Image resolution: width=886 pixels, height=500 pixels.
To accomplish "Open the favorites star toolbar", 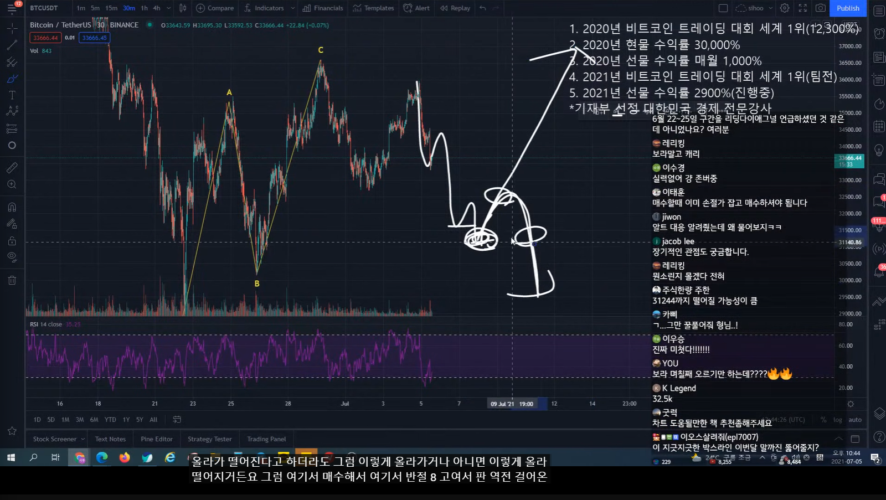I will 12,431.
